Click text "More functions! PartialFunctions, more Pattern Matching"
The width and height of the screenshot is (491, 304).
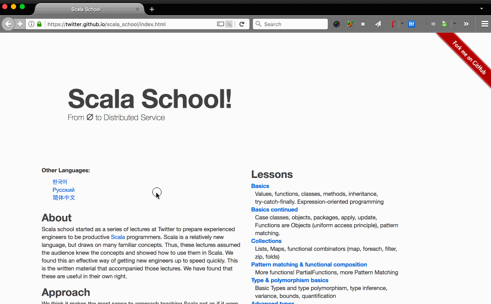(x=326, y=273)
